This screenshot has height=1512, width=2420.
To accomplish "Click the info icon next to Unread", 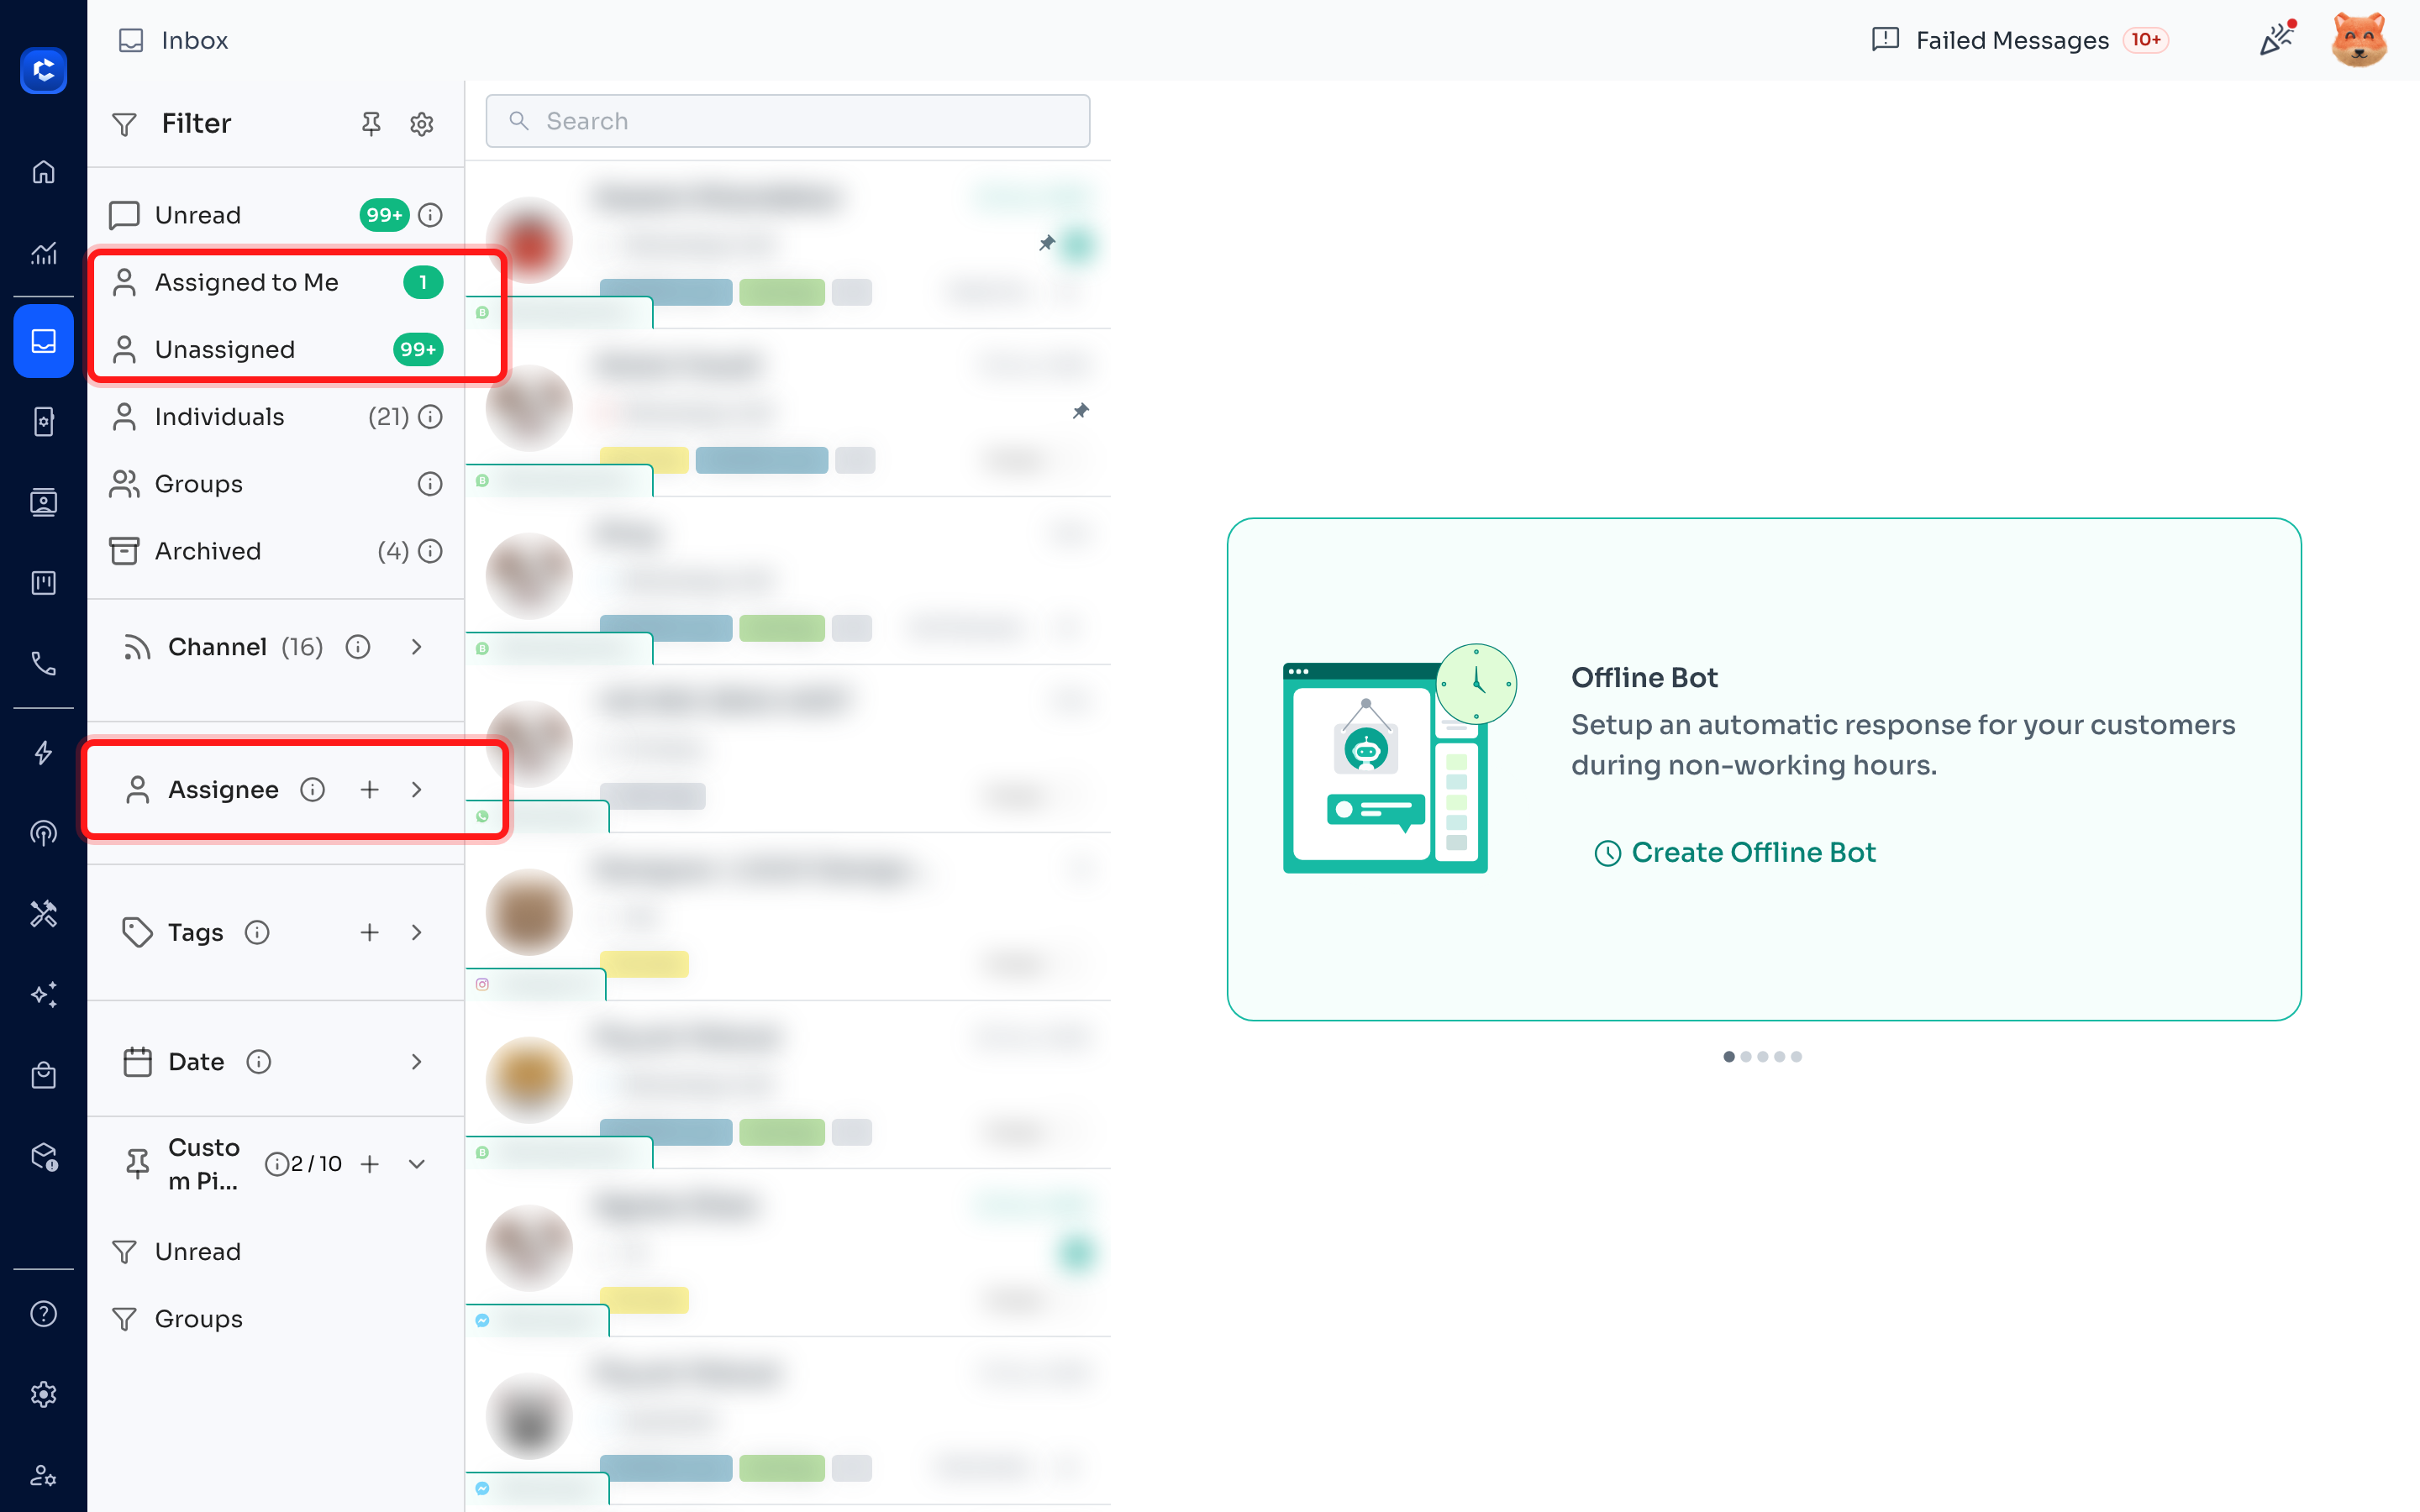I will coord(430,215).
